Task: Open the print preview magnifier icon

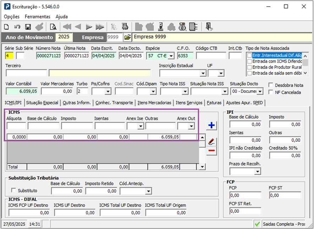Action: pyautogui.click(x=53, y=27)
